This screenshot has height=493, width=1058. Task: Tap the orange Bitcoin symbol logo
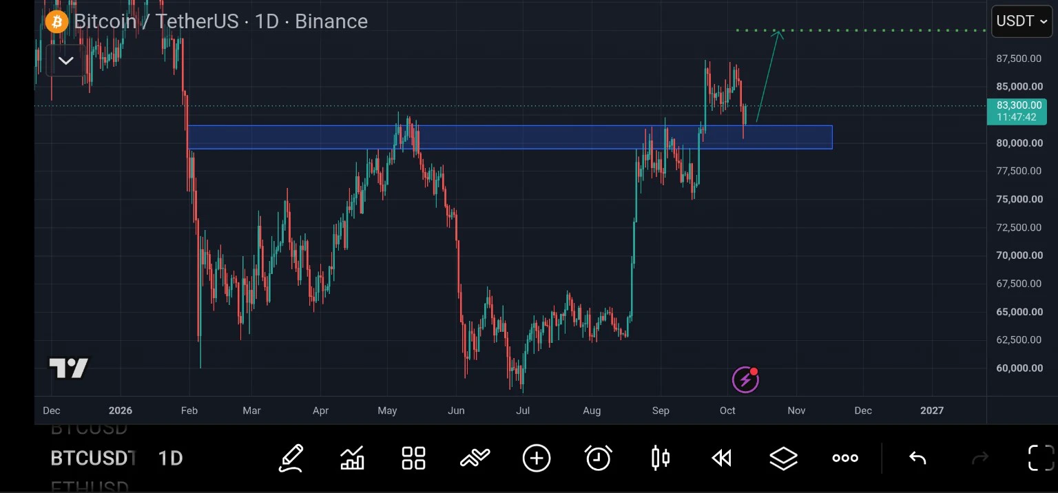tap(56, 21)
